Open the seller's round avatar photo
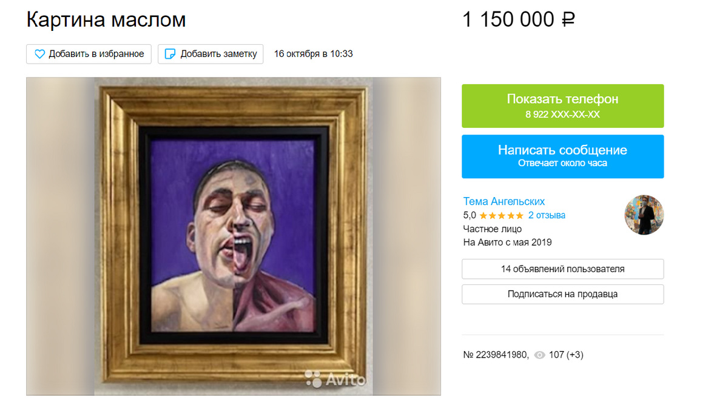728x408 pixels. (x=644, y=215)
